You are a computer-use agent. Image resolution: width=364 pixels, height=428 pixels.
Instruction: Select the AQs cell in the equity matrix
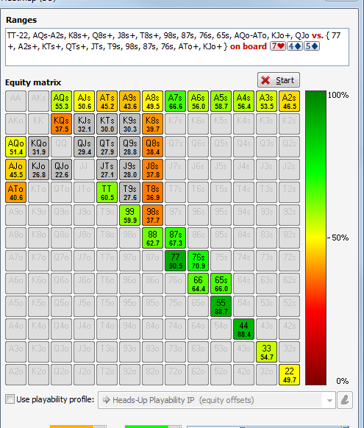(x=61, y=101)
